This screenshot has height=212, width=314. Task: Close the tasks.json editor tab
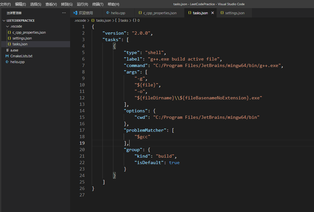click(x=212, y=13)
